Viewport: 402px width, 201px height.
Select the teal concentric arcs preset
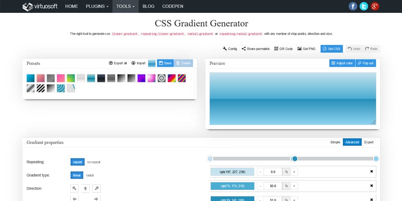[61, 88]
